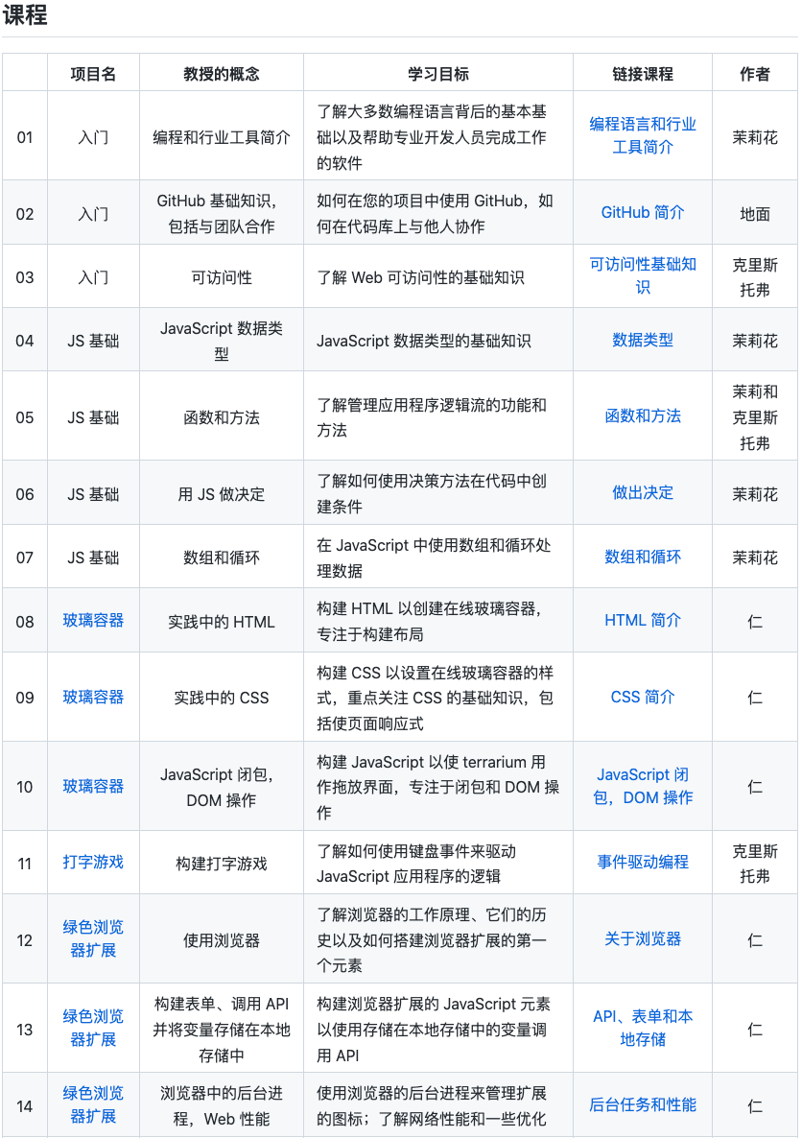Click the JavaScript 数据类型 concept cell

click(222, 341)
